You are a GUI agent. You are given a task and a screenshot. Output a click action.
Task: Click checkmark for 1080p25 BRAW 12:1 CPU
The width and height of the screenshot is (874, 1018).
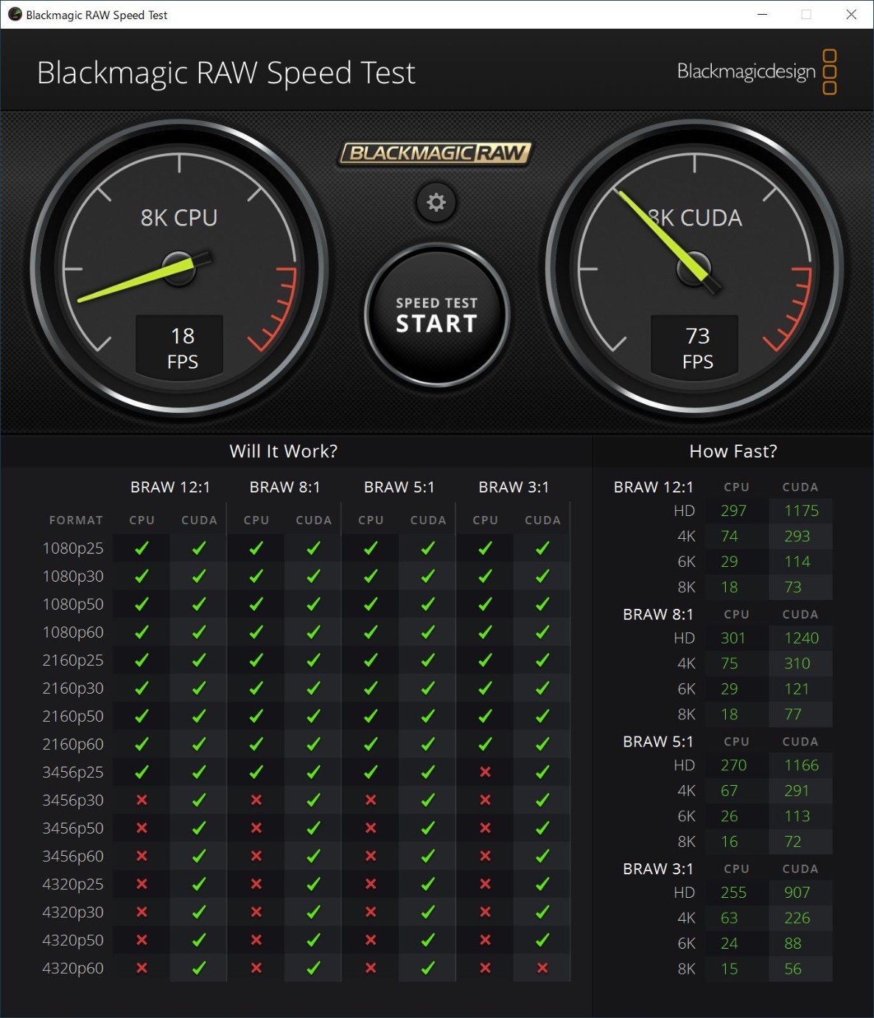(x=141, y=548)
